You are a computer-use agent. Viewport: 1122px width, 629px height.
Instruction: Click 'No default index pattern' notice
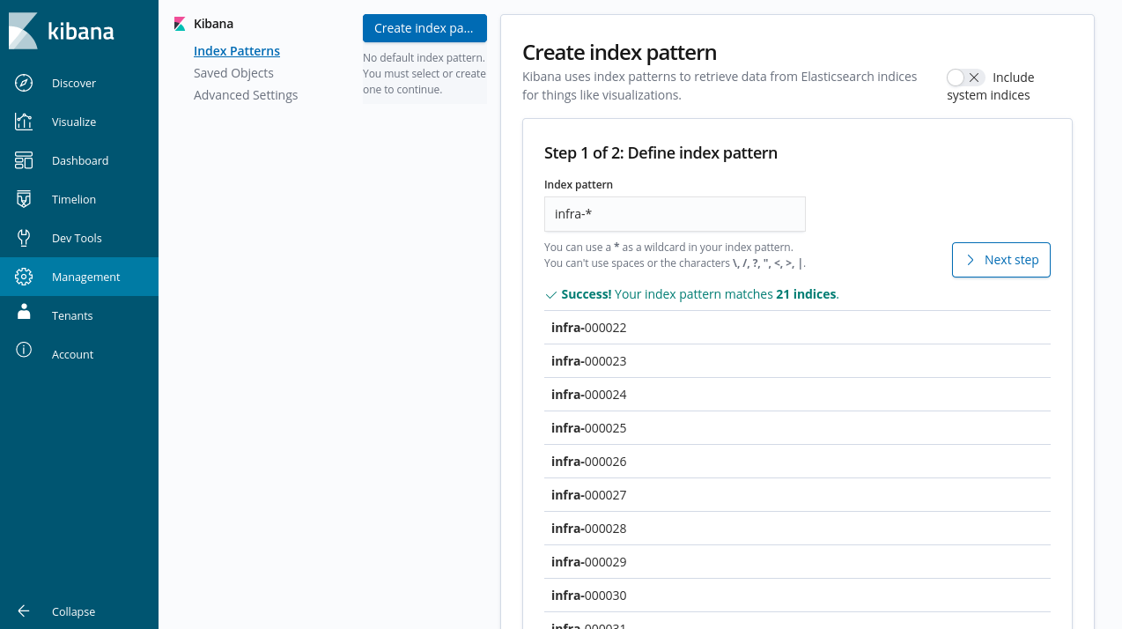click(x=424, y=74)
